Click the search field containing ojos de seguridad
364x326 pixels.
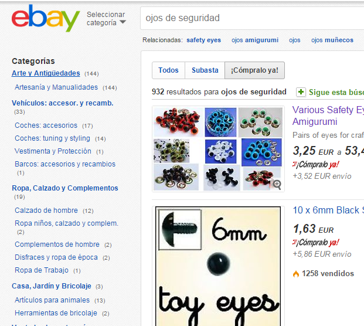point(252,18)
